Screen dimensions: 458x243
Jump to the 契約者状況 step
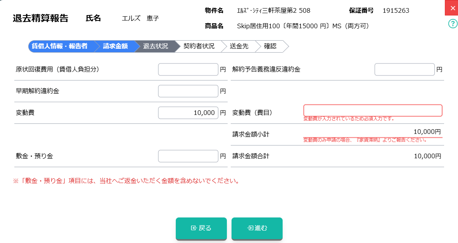point(199,46)
